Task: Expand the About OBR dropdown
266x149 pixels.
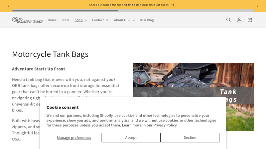Action: (124, 20)
